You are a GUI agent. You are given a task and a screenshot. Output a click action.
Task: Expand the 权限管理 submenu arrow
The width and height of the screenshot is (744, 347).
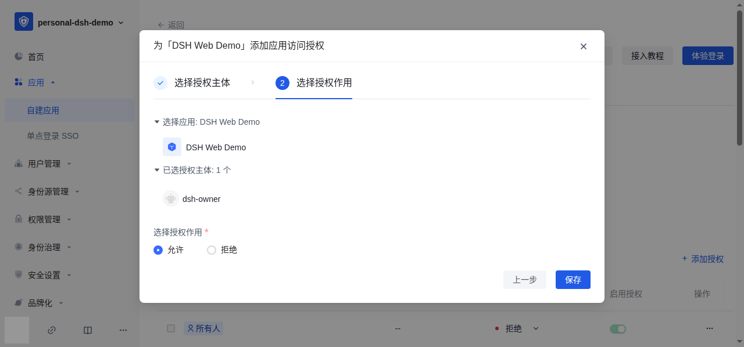(x=69, y=219)
